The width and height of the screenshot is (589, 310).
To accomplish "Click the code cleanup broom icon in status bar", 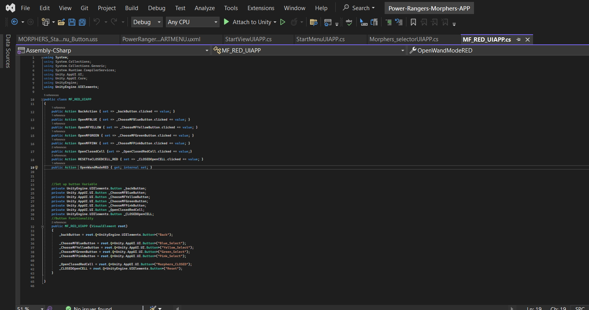I will click(x=153, y=308).
